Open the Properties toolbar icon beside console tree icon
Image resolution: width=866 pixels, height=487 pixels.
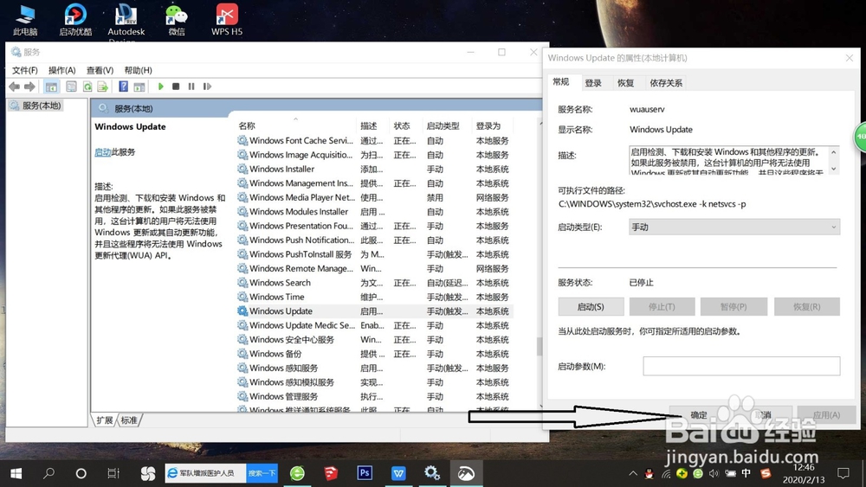(x=71, y=87)
